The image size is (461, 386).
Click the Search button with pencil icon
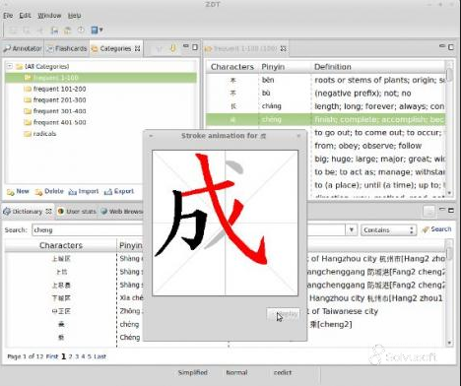436,229
